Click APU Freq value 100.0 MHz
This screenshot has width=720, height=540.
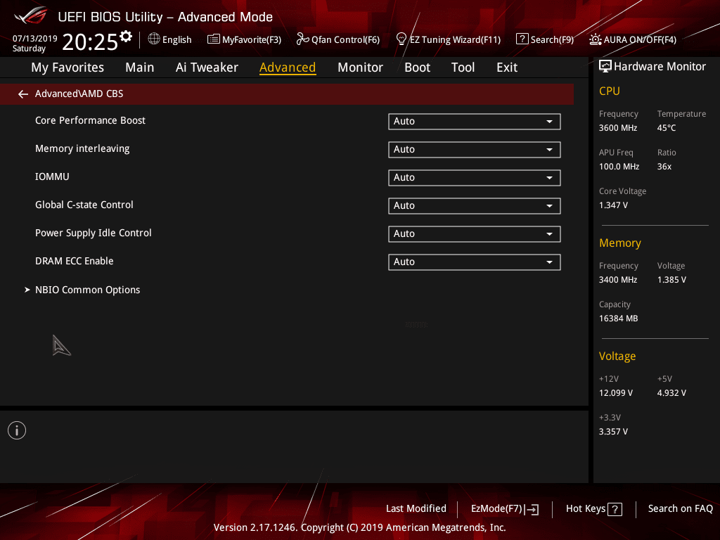coord(619,167)
